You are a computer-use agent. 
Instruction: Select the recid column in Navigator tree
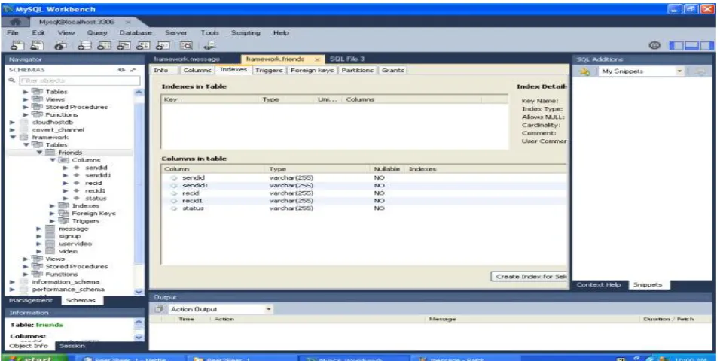point(93,183)
